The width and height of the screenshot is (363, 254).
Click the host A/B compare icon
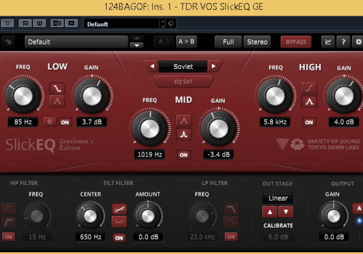[x=57, y=23]
